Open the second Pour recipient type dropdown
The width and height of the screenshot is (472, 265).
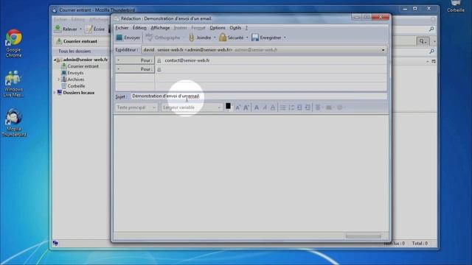pyautogui.click(x=134, y=69)
